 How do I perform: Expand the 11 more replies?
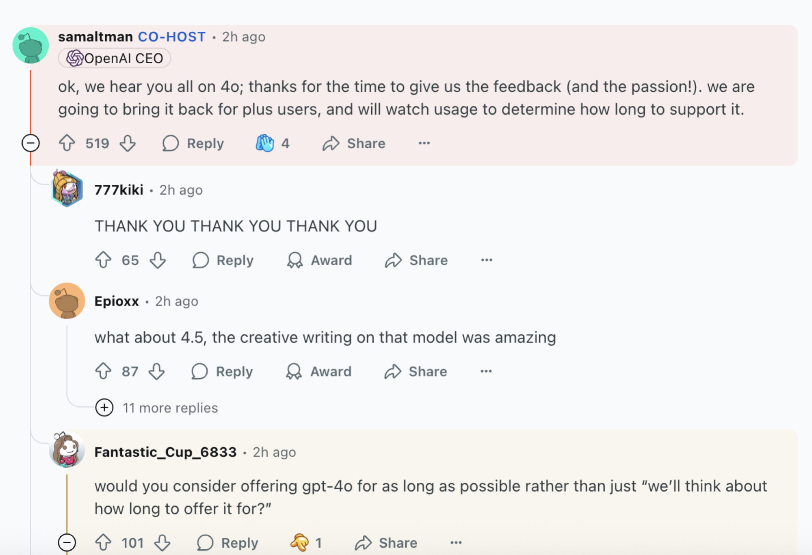click(x=104, y=408)
